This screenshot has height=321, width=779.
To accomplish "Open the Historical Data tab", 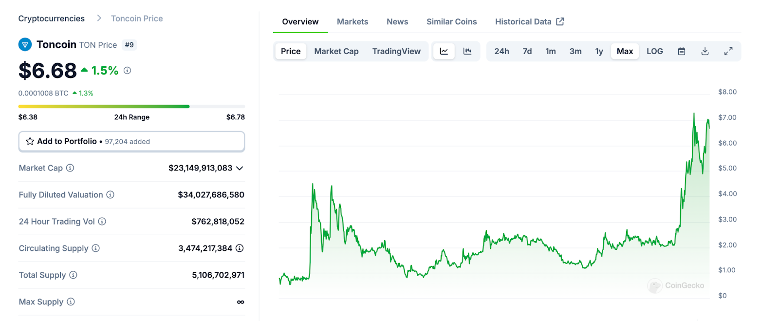I will pyautogui.click(x=529, y=22).
